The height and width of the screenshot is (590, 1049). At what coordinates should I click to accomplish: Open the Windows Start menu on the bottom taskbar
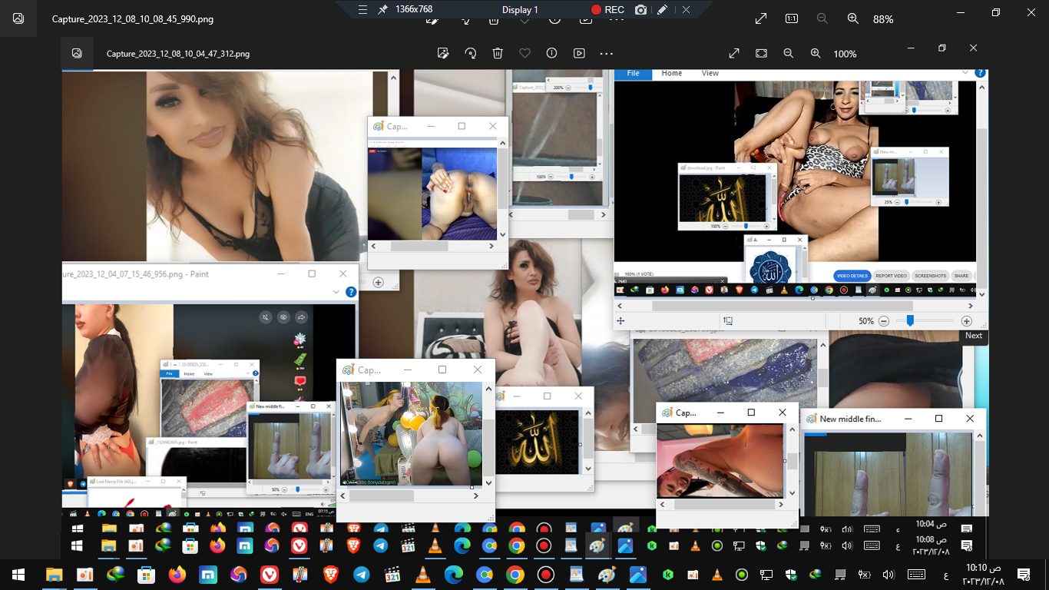click(18, 575)
